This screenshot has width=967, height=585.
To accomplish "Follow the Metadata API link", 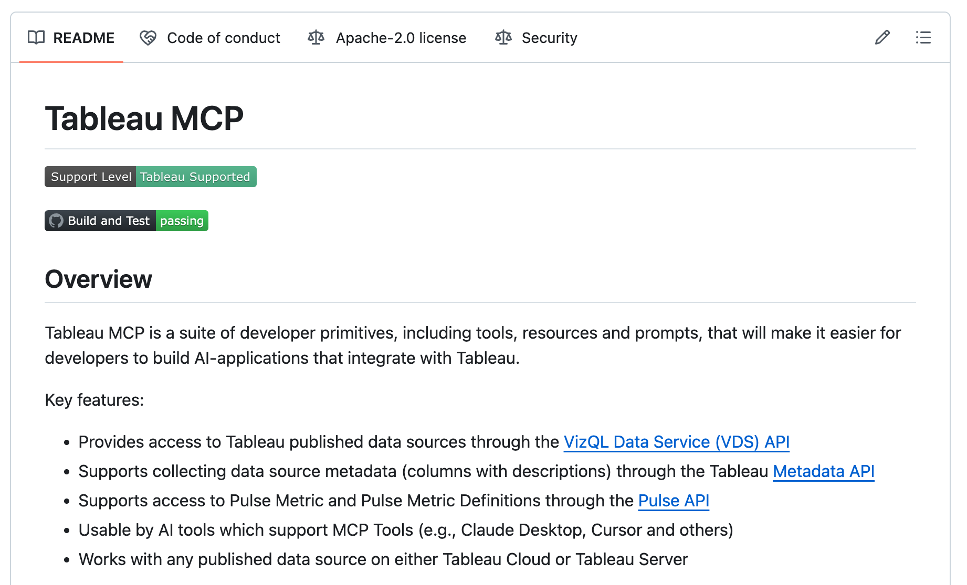I will point(823,471).
